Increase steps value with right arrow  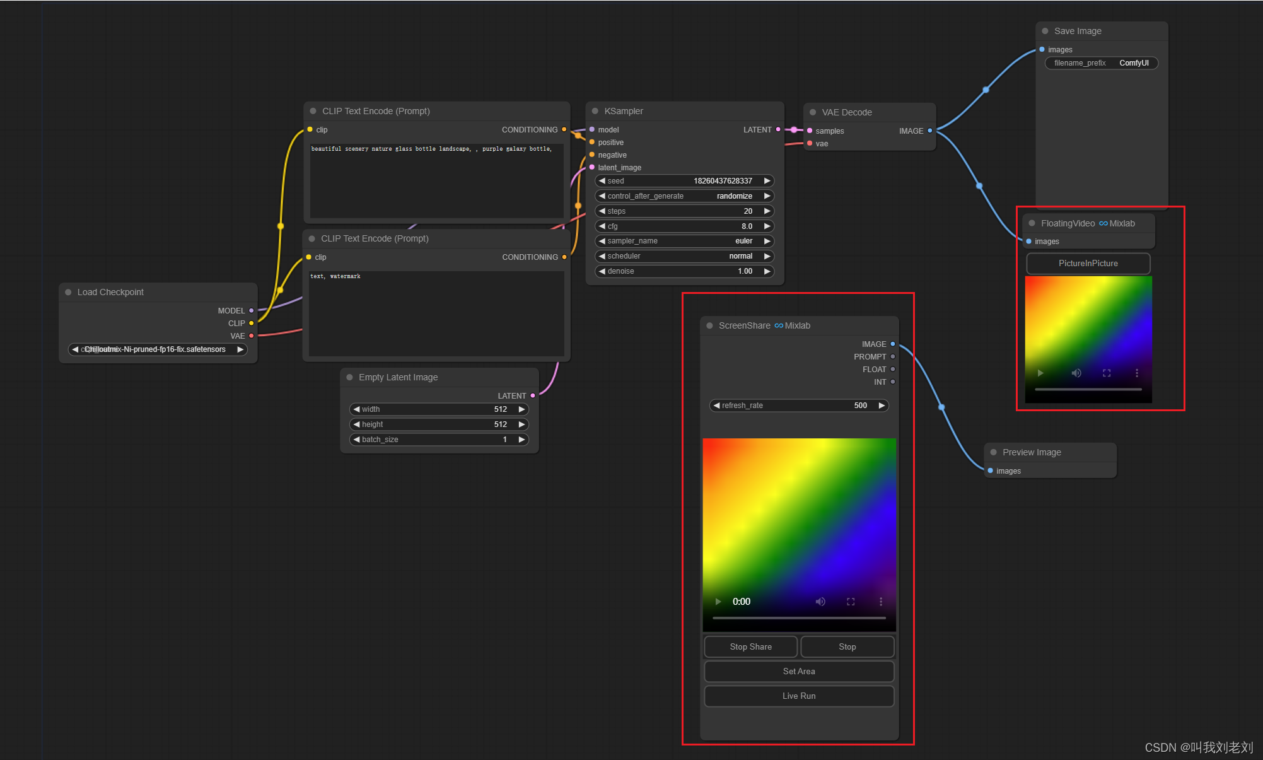point(767,211)
